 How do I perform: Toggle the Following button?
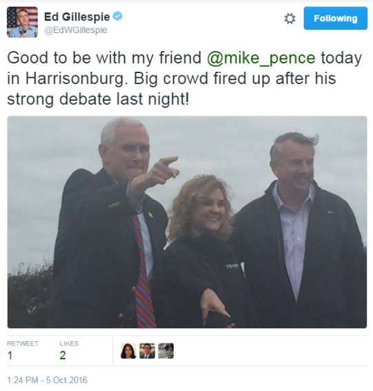point(335,18)
